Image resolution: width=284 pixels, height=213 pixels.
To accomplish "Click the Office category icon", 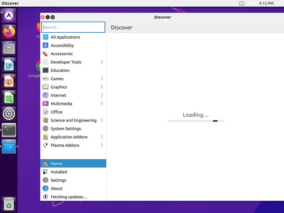I will pos(45,112).
